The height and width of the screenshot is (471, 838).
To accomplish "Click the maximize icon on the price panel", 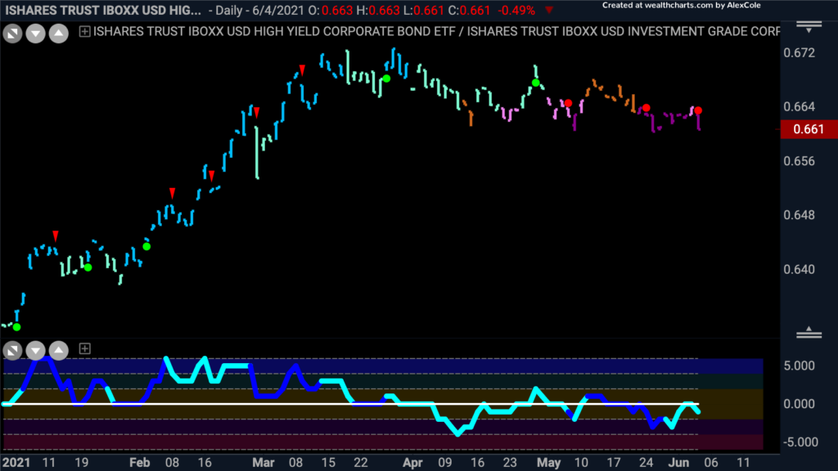I will [12, 34].
